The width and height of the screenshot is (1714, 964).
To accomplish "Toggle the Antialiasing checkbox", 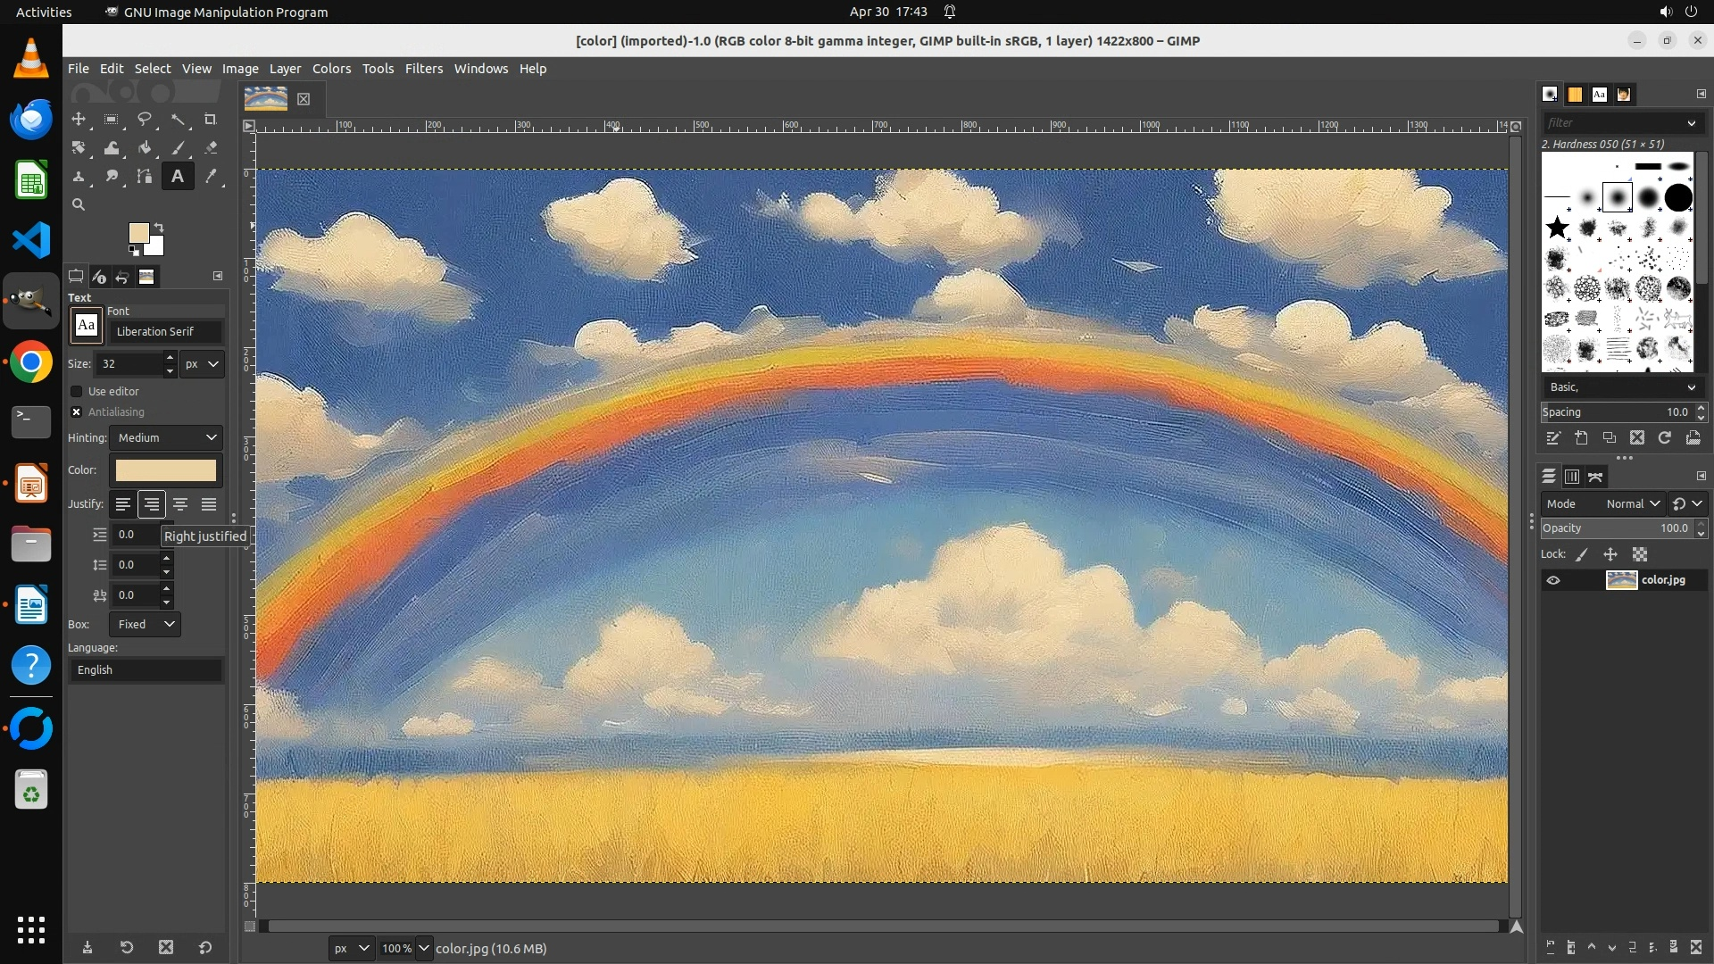I will 77,412.
